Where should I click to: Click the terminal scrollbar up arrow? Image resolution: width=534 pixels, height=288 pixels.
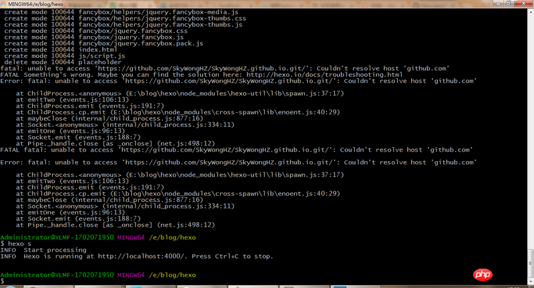coord(530,11)
